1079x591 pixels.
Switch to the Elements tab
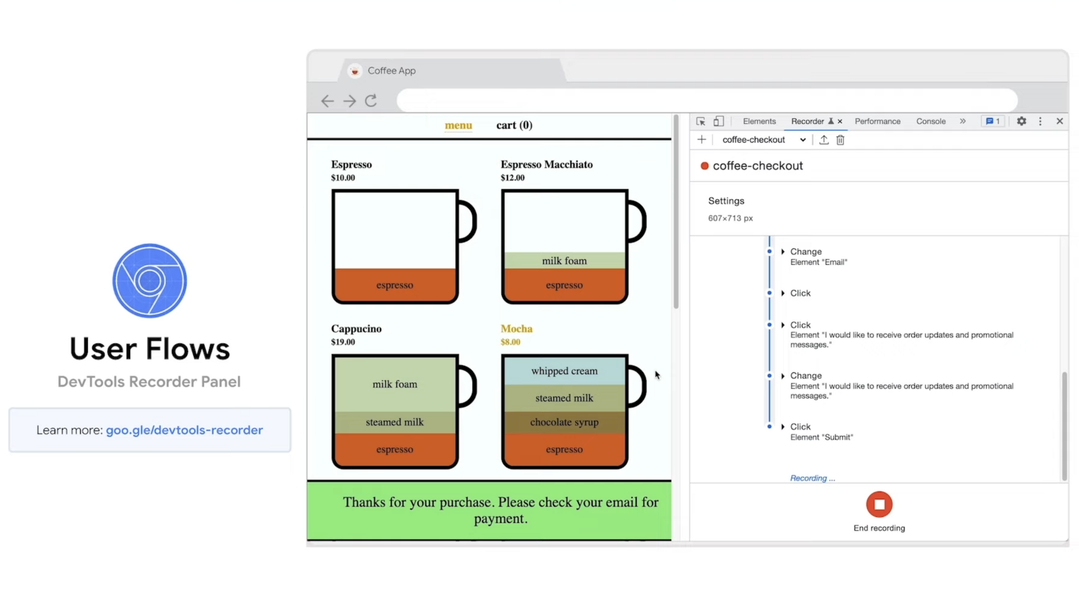pyautogui.click(x=759, y=121)
